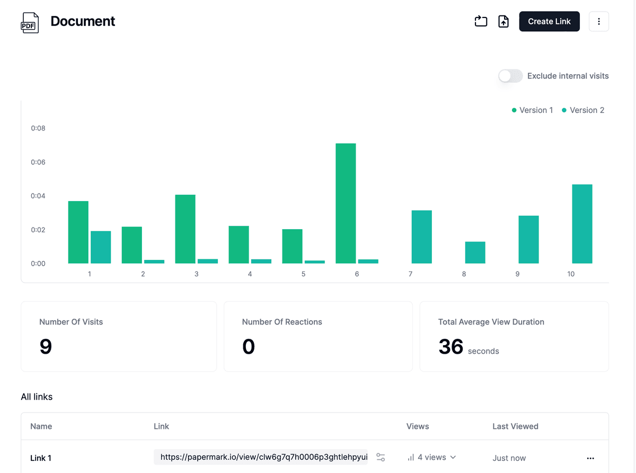Open the Views column header dropdown
Viewport: 636px width, 473px height.
(418, 426)
